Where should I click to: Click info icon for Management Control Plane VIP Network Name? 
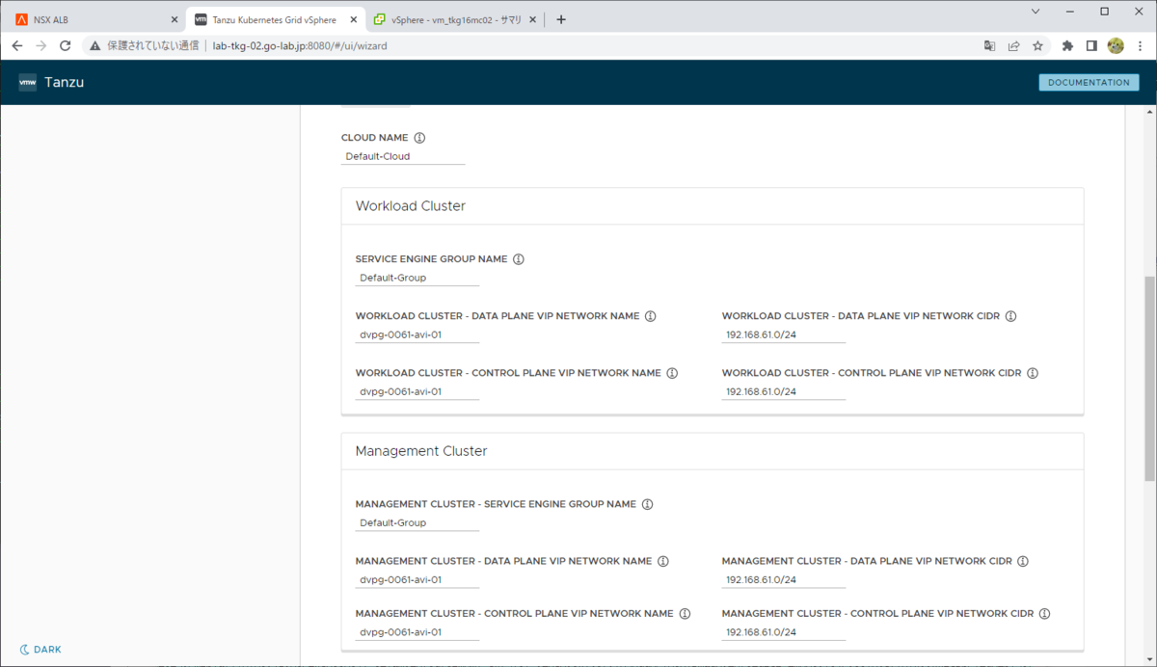point(685,614)
